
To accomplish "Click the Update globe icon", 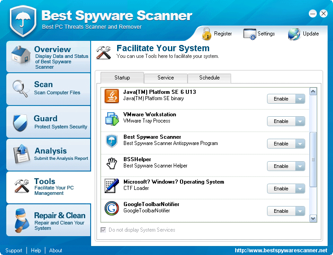I will coord(294,34).
